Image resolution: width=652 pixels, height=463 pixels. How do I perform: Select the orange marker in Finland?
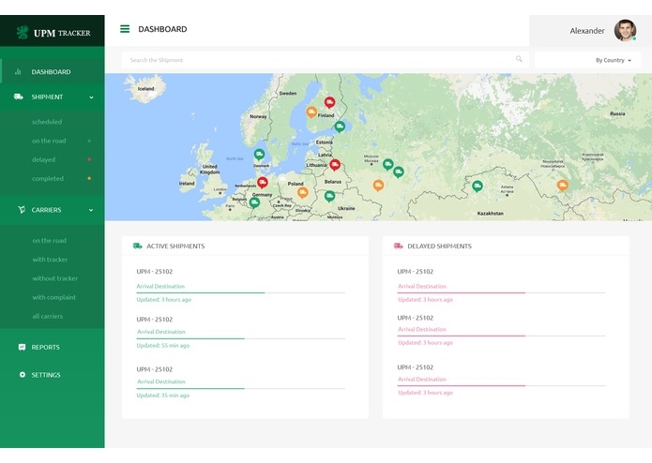311,112
